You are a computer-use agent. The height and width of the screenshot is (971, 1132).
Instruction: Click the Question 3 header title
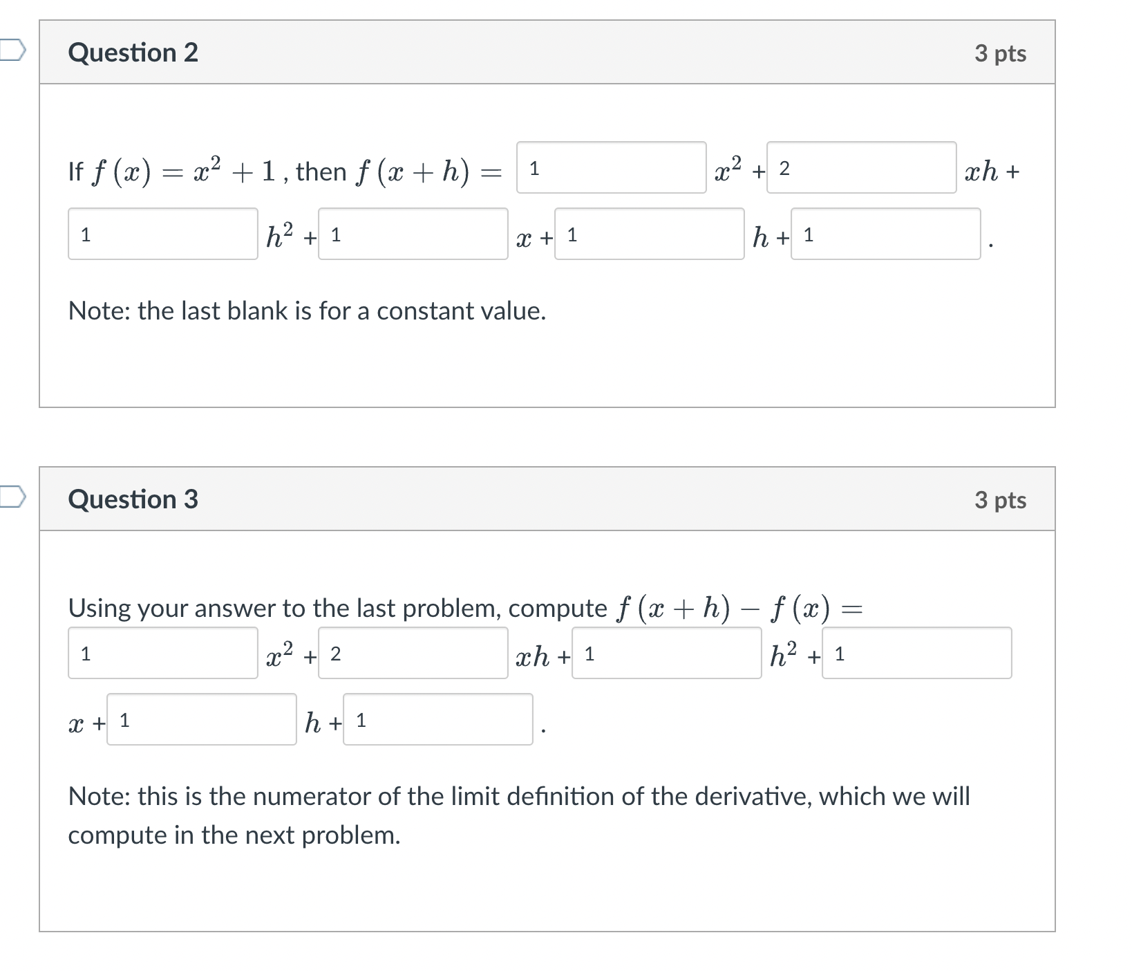(133, 499)
